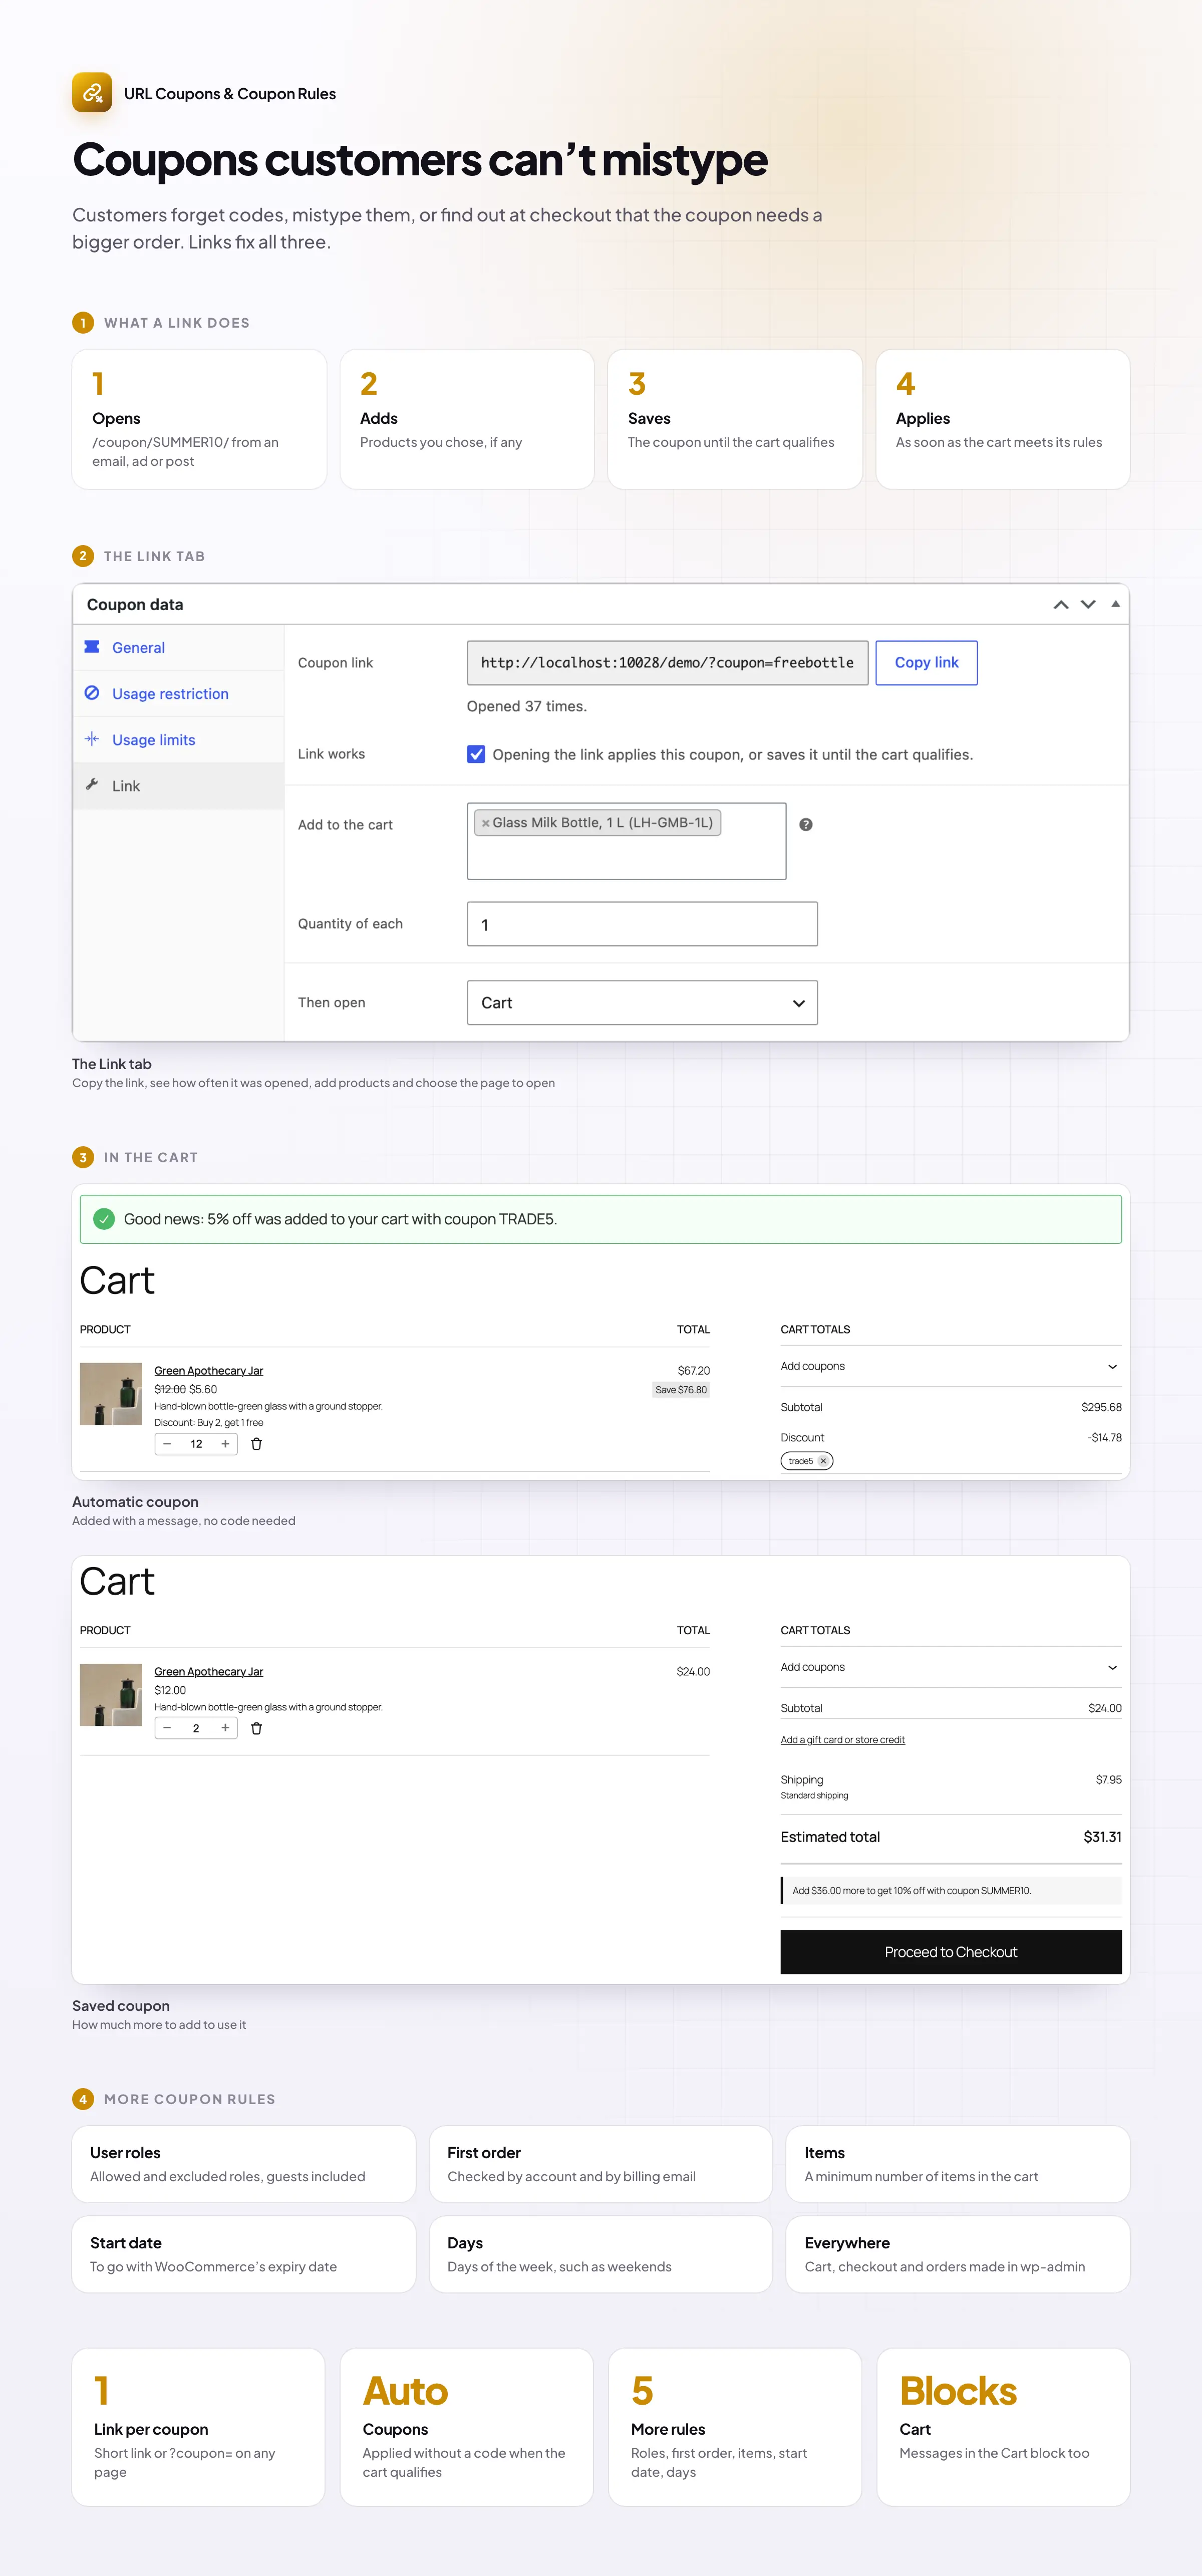
Task: Increase quantity on the 2-quantity jar
Action: coord(225,1728)
